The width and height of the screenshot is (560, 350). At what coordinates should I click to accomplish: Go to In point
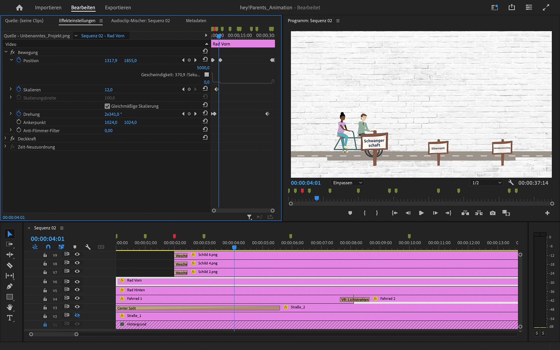click(x=394, y=213)
